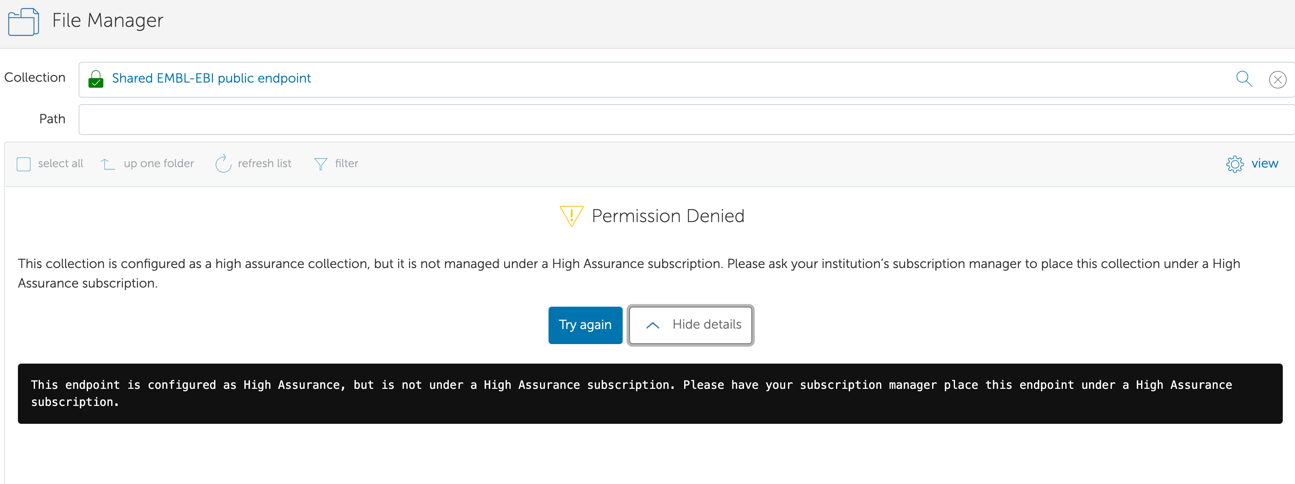
Task: Click the yellow warning triangle icon
Action: tap(571, 216)
